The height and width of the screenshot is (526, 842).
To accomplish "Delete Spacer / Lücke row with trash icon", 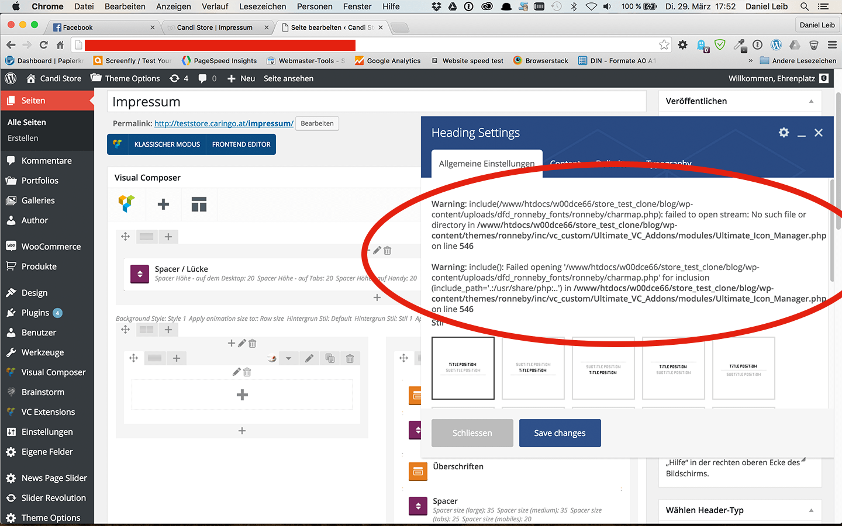I will click(388, 250).
